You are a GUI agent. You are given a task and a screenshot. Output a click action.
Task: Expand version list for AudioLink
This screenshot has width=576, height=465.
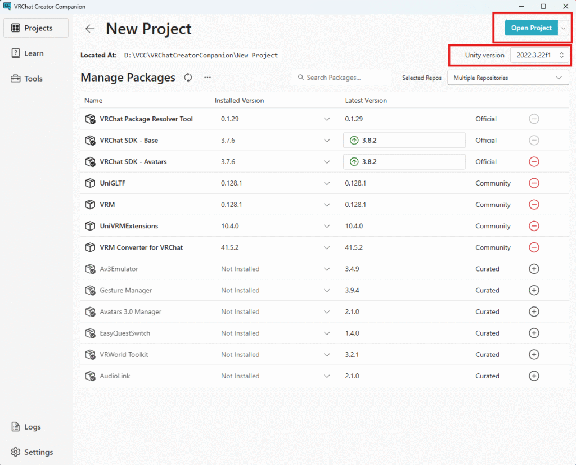tap(327, 376)
